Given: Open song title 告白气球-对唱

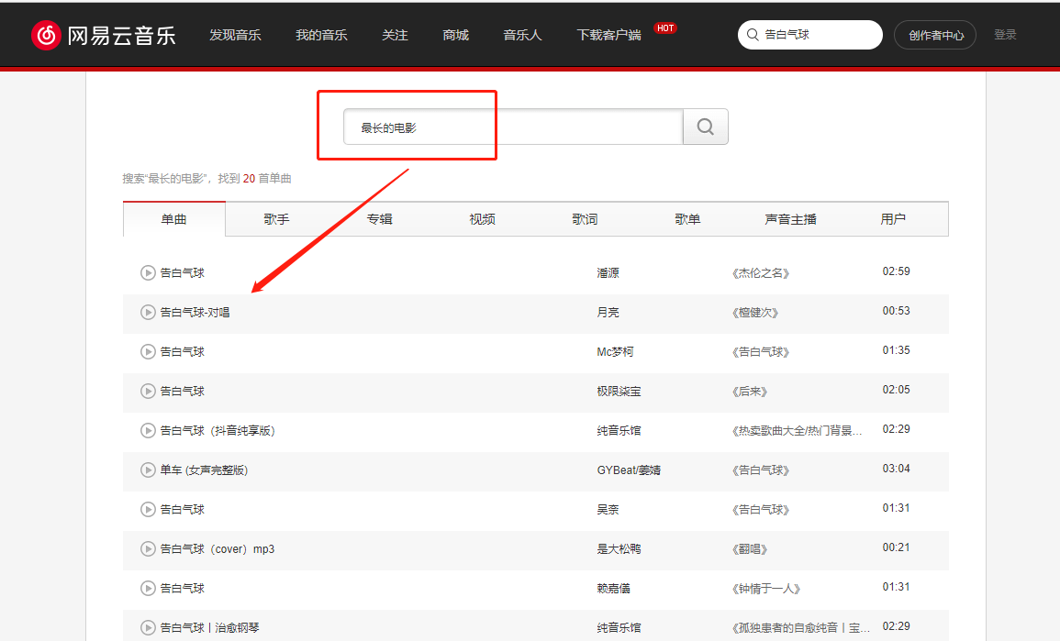Looking at the screenshot, I should pyautogui.click(x=195, y=312).
